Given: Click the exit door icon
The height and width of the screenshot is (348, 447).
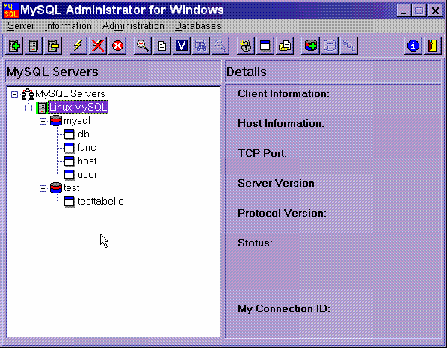Looking at the screenshot, I should pyautogui.click(x=433, y=46).
